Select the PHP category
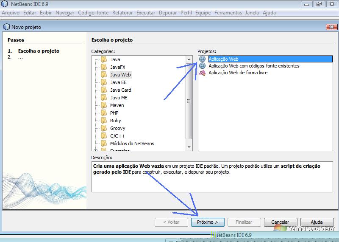This screenshot has height=242, width=339. click(114, 113)
